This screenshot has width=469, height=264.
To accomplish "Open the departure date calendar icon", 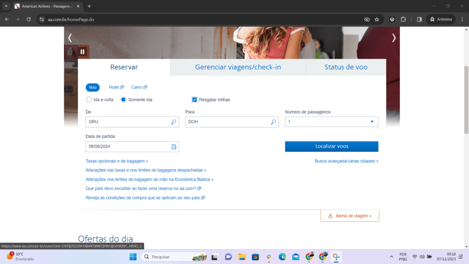I will [174, 147].
